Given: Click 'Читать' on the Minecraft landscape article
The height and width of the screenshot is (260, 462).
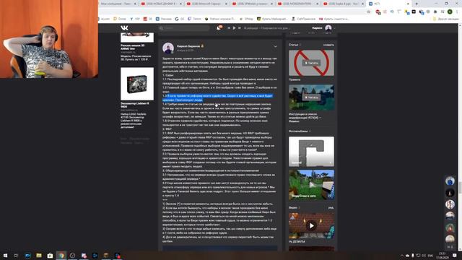Looking at the screenshot, I should coord(311,97).
